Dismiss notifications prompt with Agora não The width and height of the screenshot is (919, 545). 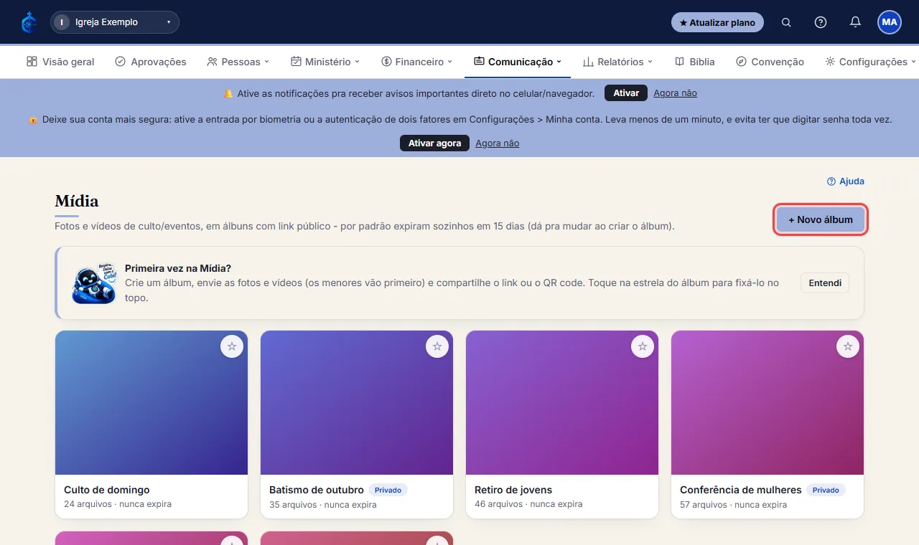point(675,93)
